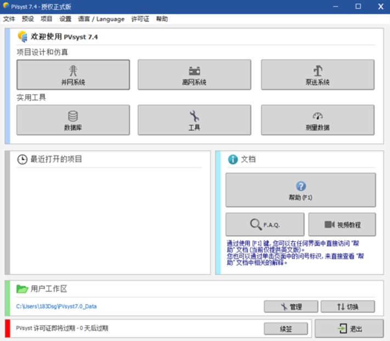The image size is (390, 341).
Task: Open the 项目 menu
Action: click(47, 19)
